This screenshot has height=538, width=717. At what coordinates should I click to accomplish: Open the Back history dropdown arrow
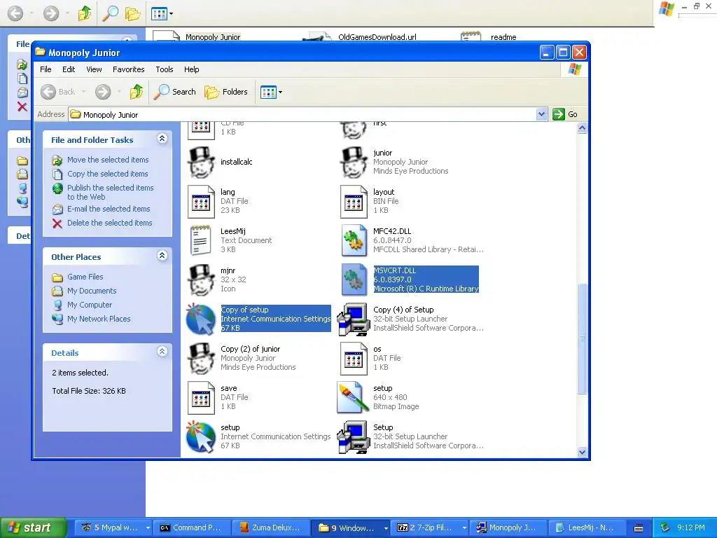click(84, 92)
